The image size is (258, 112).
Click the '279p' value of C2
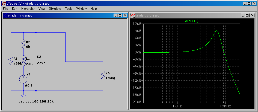coord(41,63)
